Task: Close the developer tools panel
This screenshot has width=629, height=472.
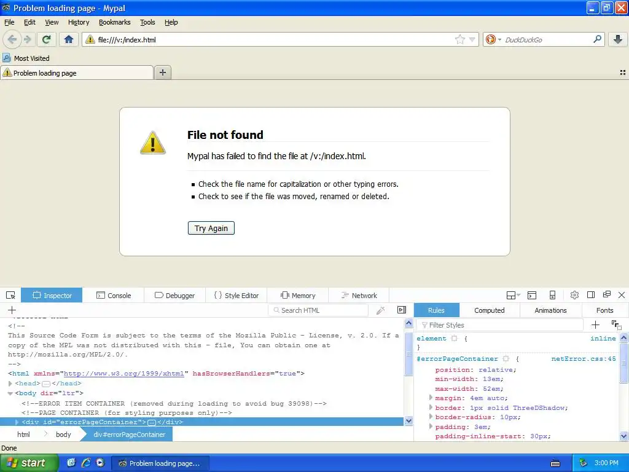Action: click(x=622, y=295)
